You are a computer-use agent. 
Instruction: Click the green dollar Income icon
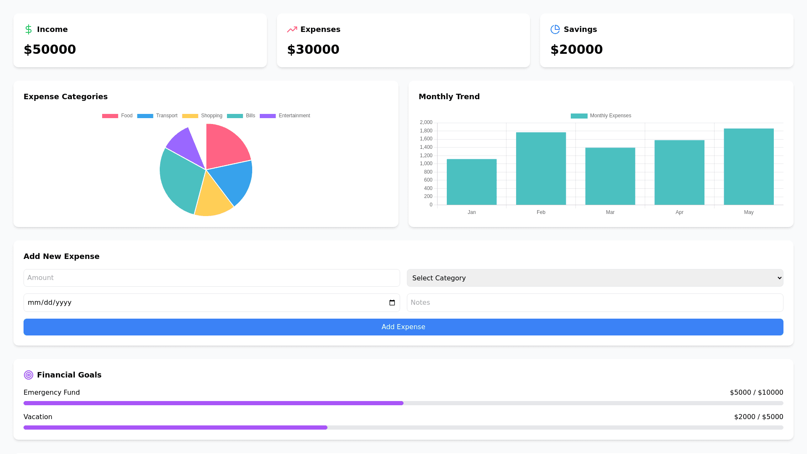pyautogui.click(x=29, y=29)
